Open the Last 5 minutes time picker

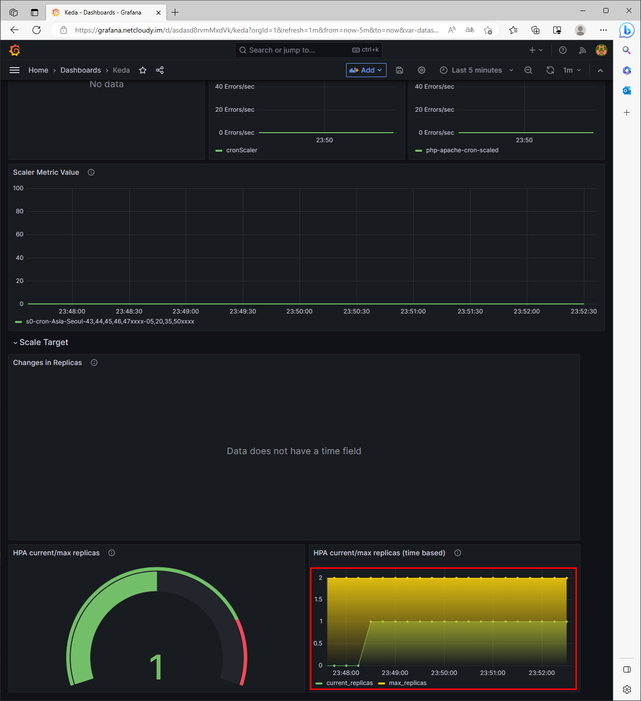(x=476, y=70)
